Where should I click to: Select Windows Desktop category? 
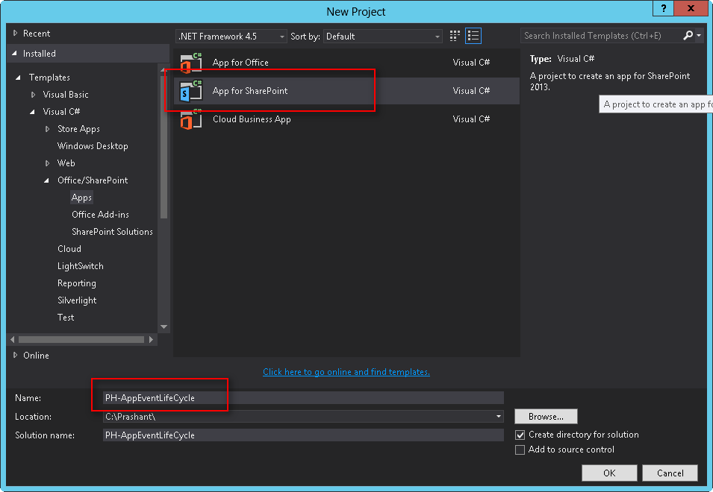(93, 146)
